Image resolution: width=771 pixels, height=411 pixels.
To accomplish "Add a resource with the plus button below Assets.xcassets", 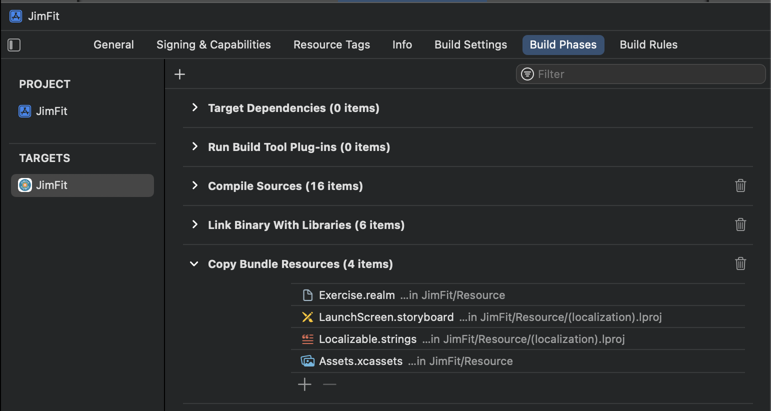I will 304,384.
